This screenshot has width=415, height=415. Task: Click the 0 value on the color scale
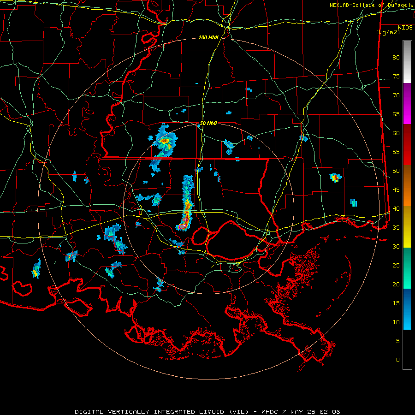398,360
